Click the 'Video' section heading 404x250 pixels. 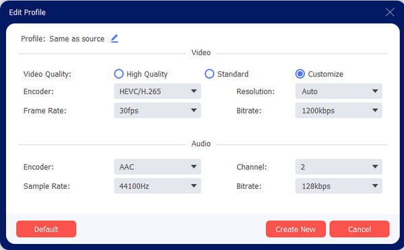click(201, 52)
